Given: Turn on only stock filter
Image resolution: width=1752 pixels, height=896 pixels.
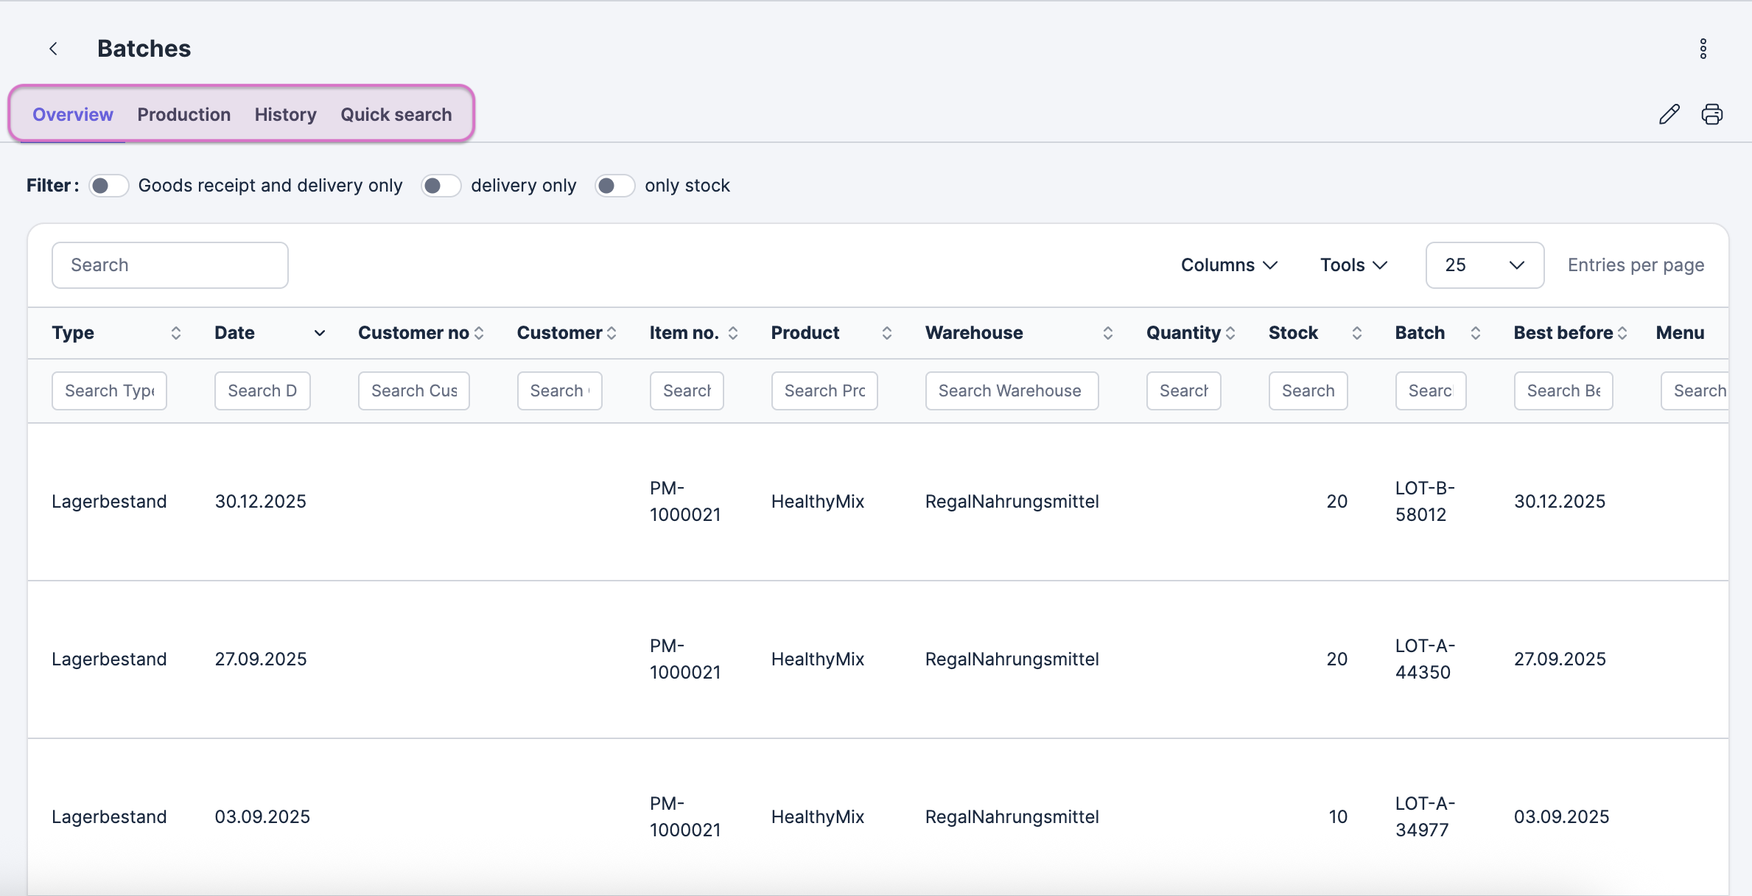Looking at the screenshot, I should click(x=614, y=186).
